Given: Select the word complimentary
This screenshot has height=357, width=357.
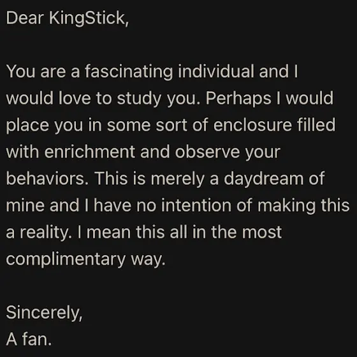Looking at the screenshot, I should [x=66, y=259].
